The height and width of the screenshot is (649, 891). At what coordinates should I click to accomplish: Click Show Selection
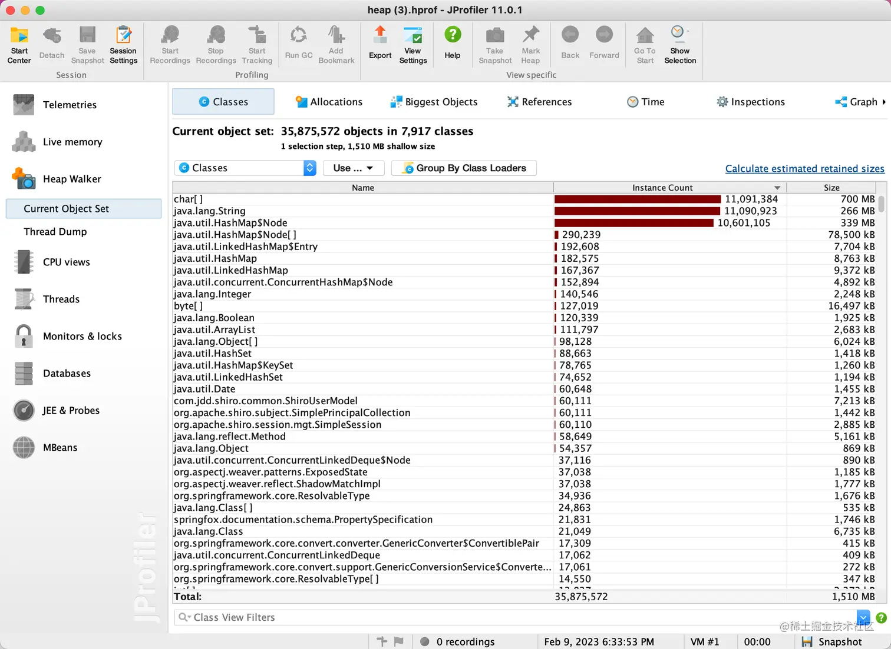[x=680, y=45]
